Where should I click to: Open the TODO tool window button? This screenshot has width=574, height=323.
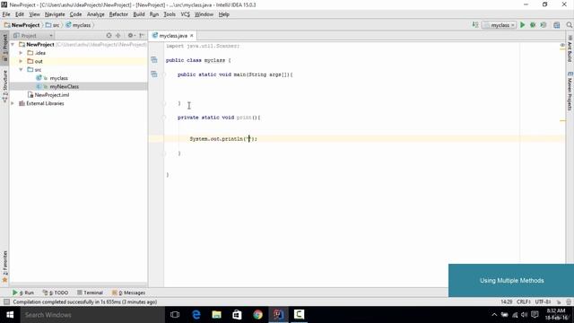56,292
